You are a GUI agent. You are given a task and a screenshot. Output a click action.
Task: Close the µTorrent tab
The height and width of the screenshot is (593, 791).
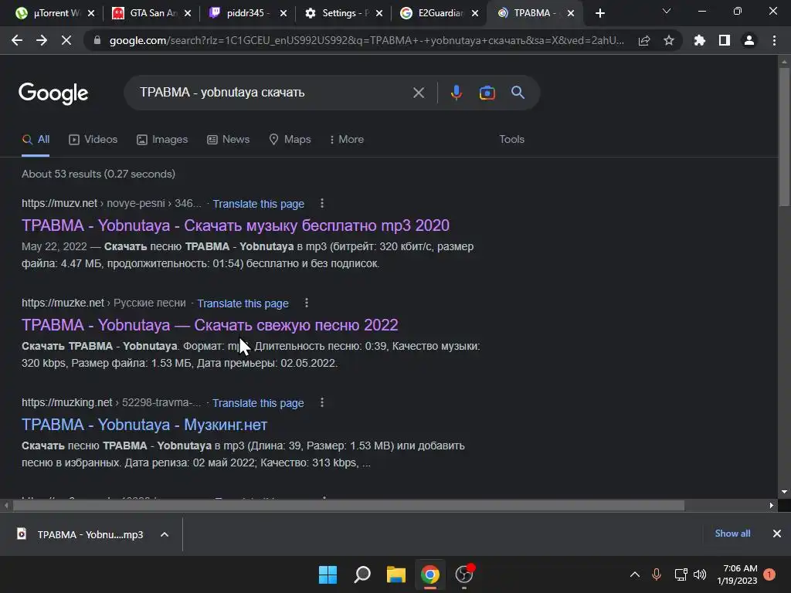coord(91,13)
